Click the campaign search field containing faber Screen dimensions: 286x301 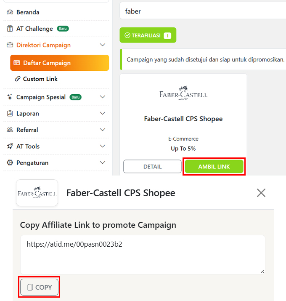[x=202, y=11]
